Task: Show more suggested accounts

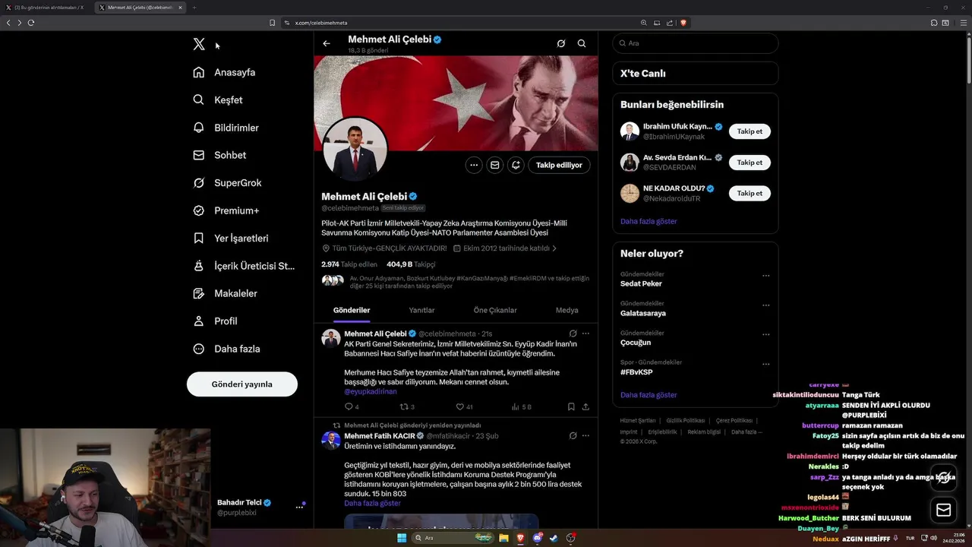Action: [649, 221]
